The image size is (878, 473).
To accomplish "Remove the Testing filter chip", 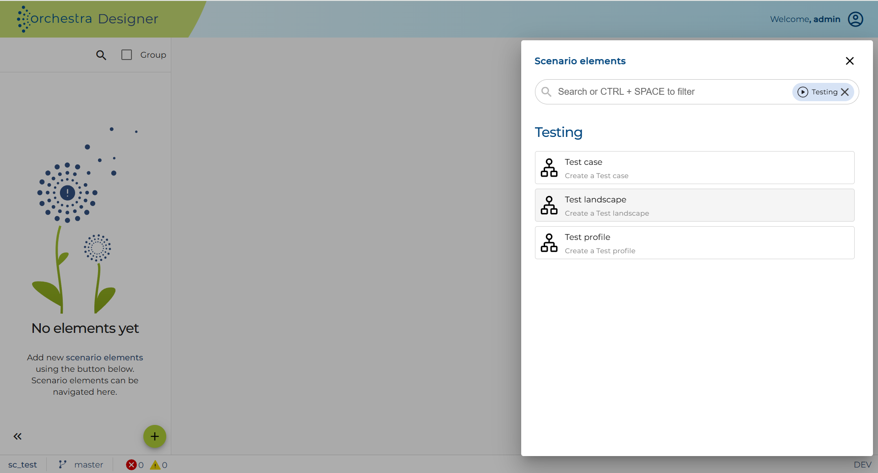I will click(x=845, y=92).
